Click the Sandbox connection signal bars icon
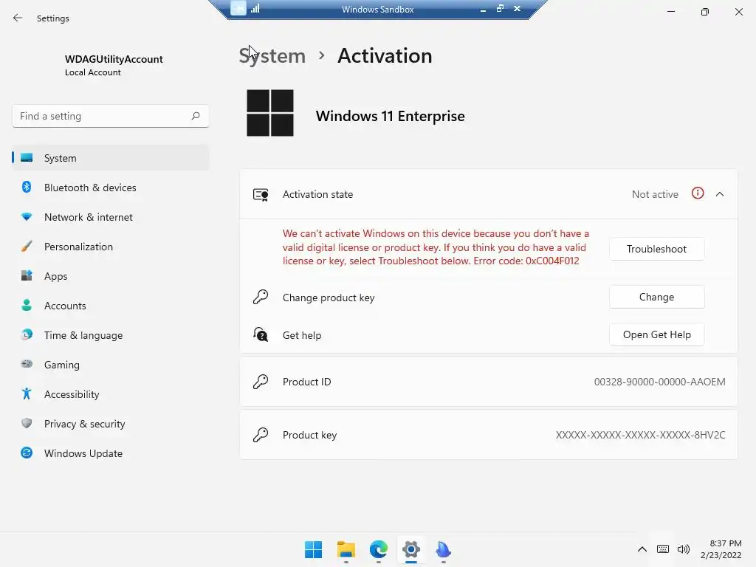 pyautogui.click(x=255, y=9)
